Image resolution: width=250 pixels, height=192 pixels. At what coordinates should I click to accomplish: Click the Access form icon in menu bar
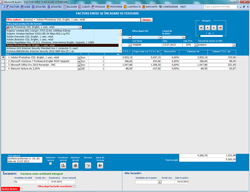tap(3, 7)
